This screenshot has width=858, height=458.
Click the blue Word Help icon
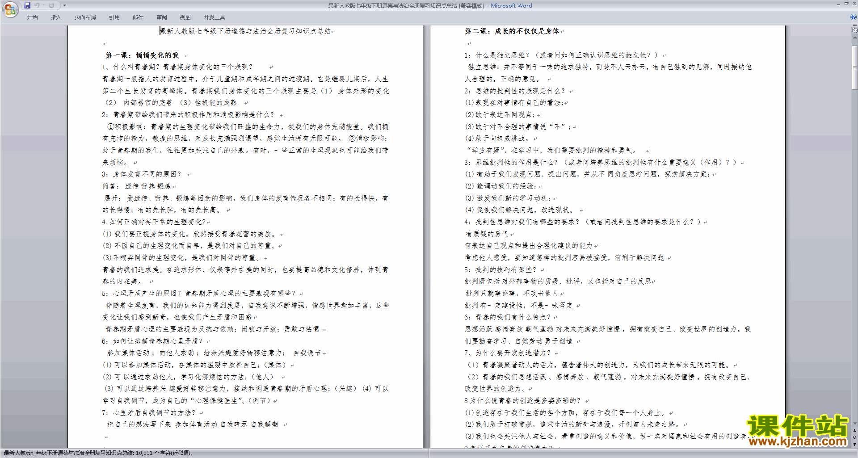[x=854, y=17]
